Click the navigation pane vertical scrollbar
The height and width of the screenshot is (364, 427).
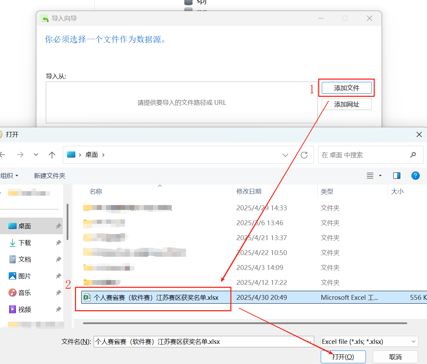tap(67, 222)
